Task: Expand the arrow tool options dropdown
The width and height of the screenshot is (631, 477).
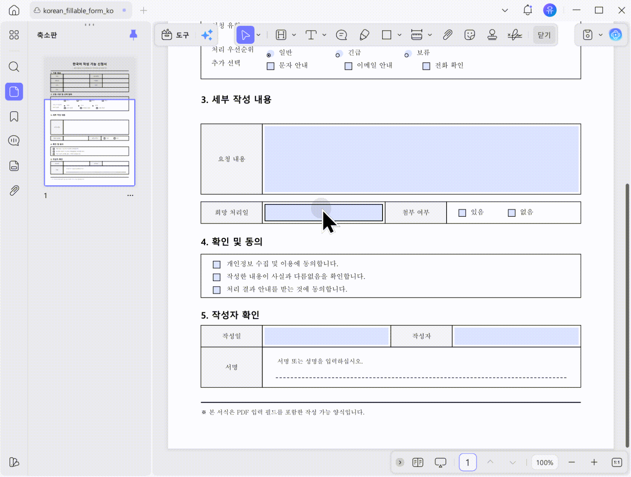Action: pos(259,35)
